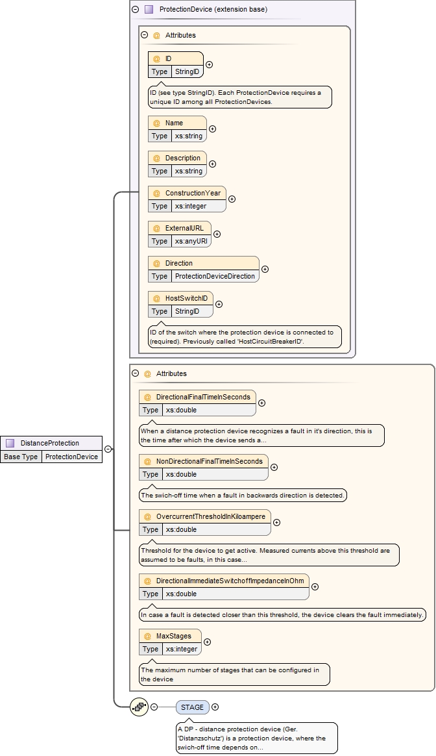Click the @ icon of the ID attribute

tap(156, 58)
